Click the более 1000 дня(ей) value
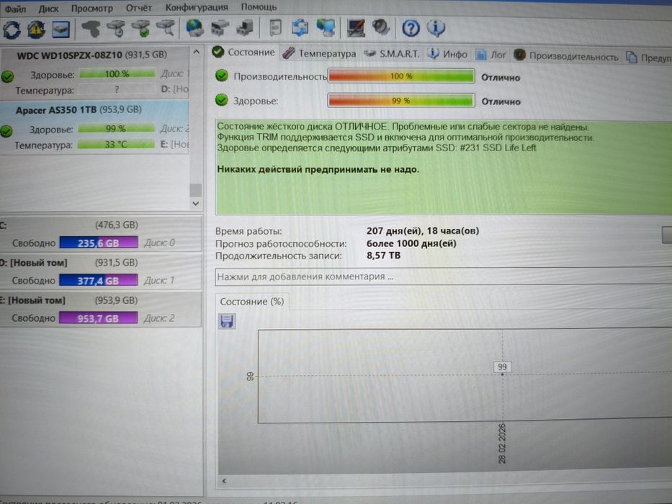The width and height of the screenshot is (672, 504). (411, 243)
